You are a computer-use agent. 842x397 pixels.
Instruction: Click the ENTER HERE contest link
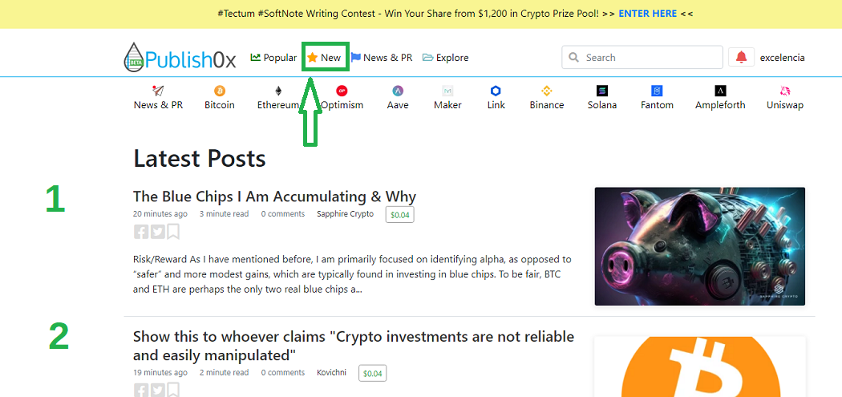648,14
